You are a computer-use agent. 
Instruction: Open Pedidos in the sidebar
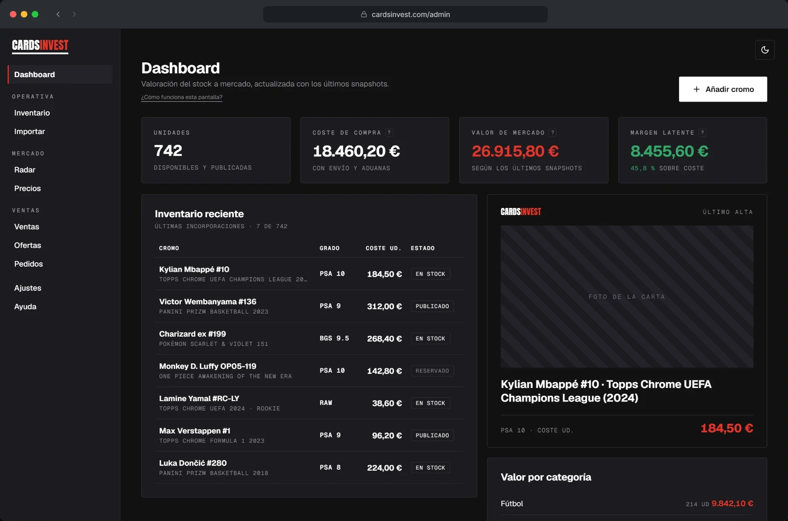(28, 264)
